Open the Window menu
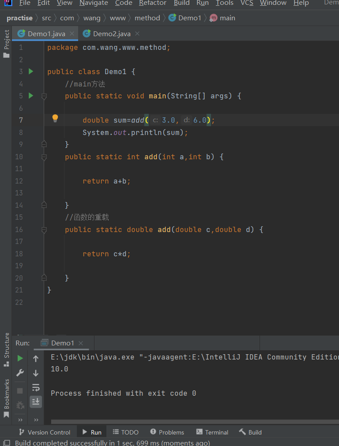 coord(273,3)
